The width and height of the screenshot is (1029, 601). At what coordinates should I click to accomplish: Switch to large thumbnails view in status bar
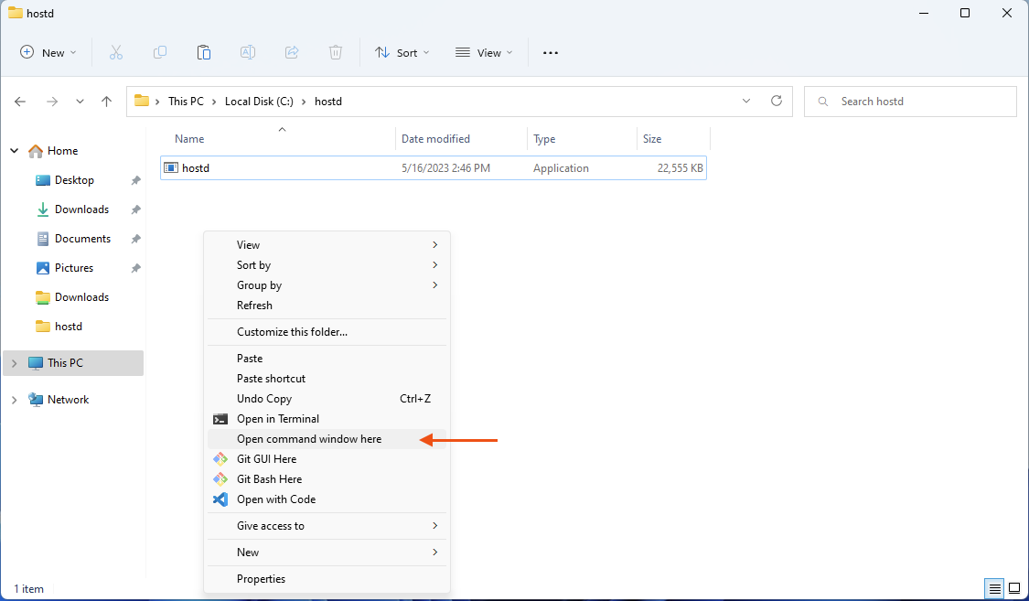click(1013, 588)
